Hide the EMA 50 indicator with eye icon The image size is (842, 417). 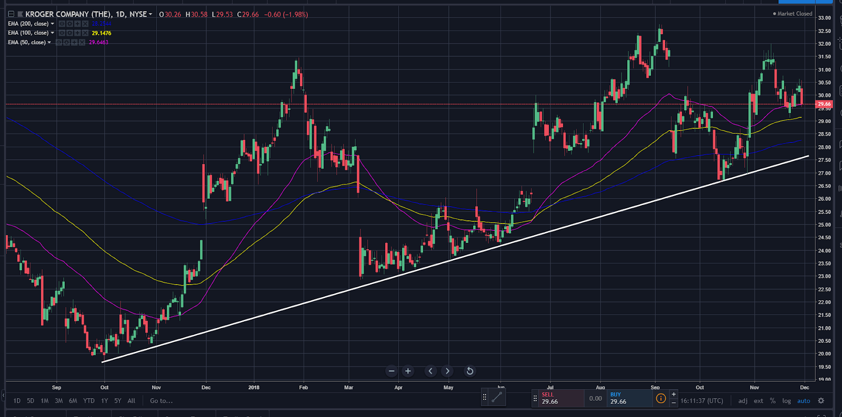coord(59,42)
